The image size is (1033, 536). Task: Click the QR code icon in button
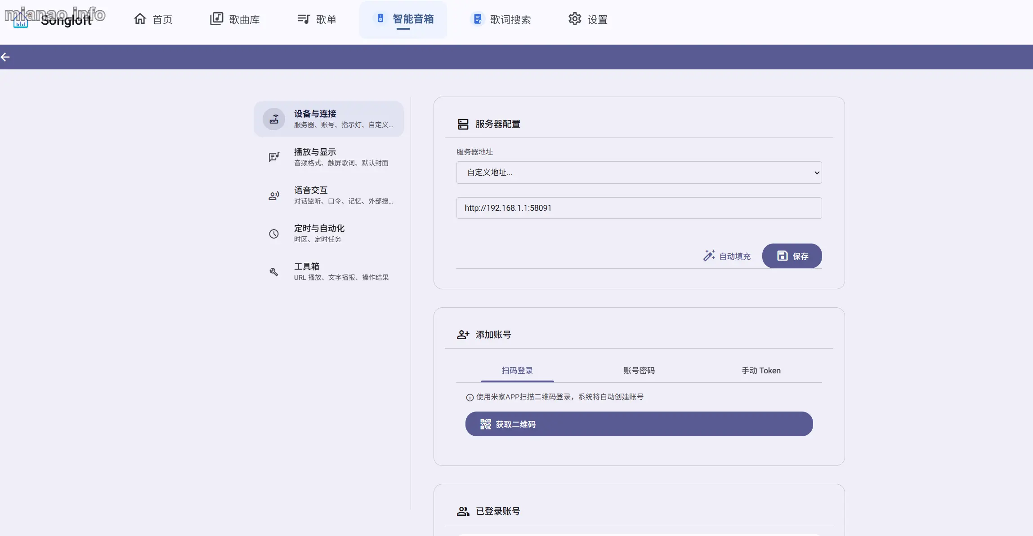click(x=486, y=424)
